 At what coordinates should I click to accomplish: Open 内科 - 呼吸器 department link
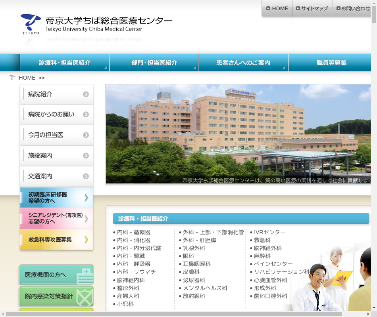(x=133, y=264)
